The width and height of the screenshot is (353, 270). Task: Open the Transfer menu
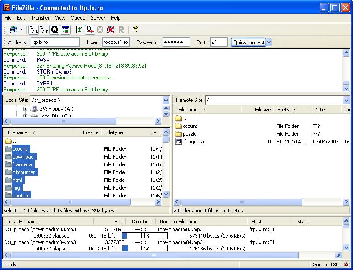coord(40,18)
